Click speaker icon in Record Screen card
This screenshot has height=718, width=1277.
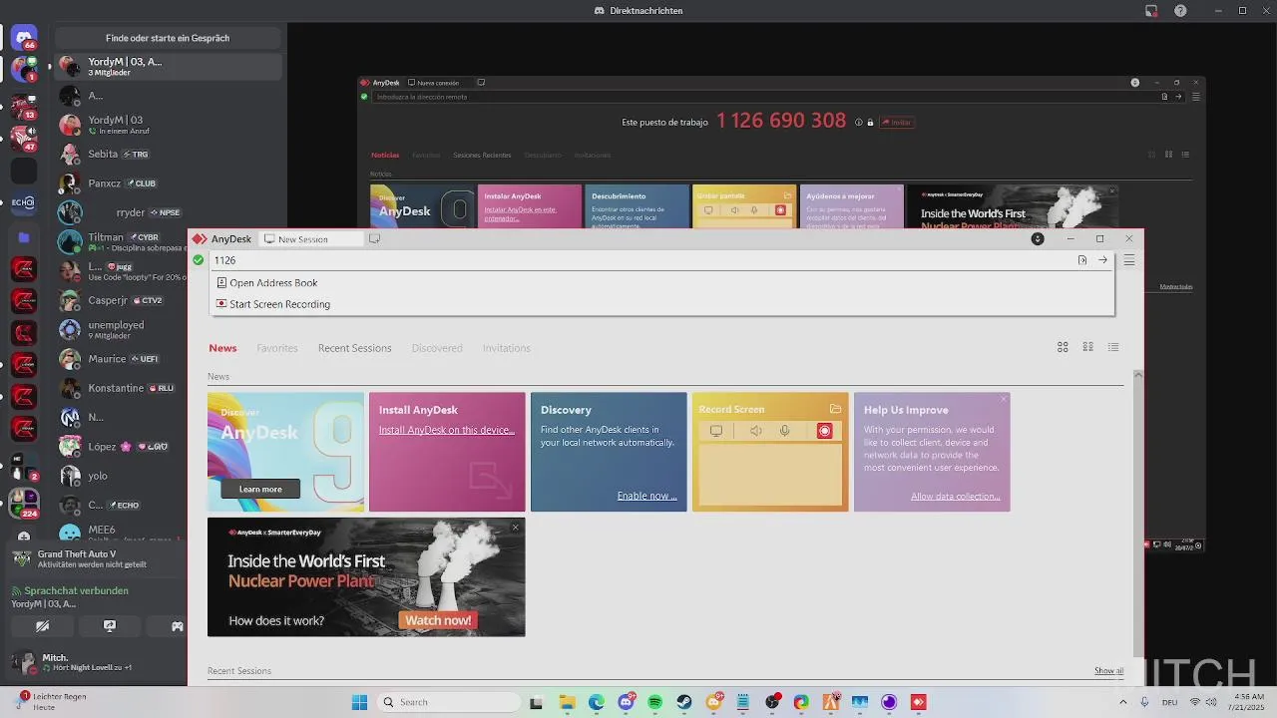point(755,431)
